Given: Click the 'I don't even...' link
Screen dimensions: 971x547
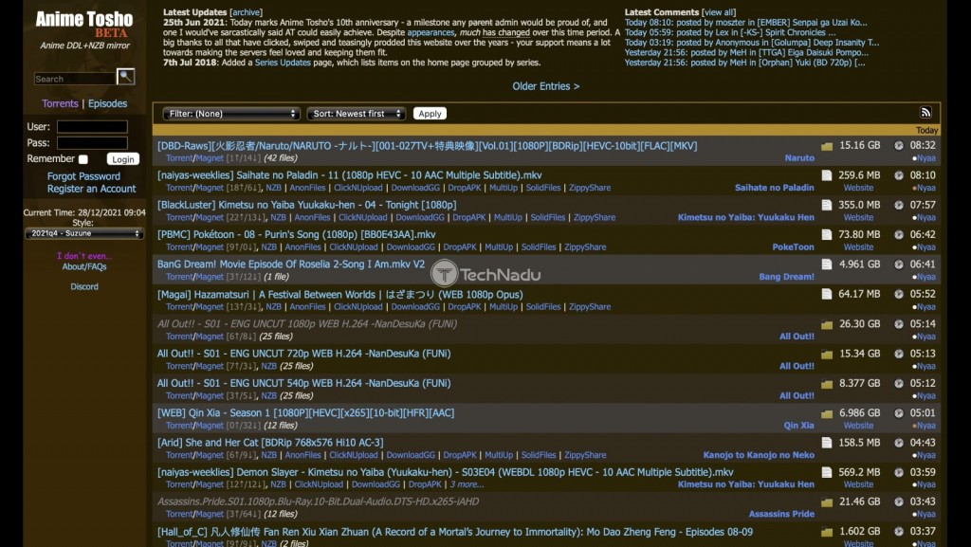Looking at the screenshot, I should pos(84,256).
